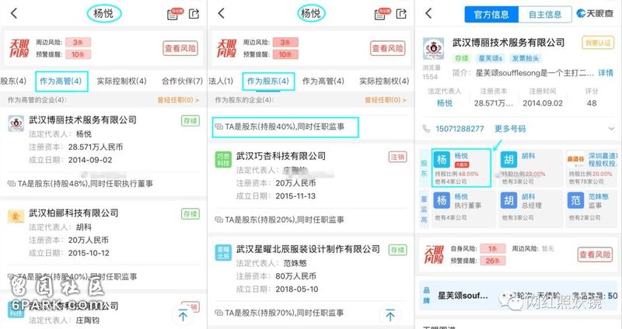The image size is (622, 329).
Task: Expand more phone numbers chevron
Action: pyautogui.click(x=611, y=129)
